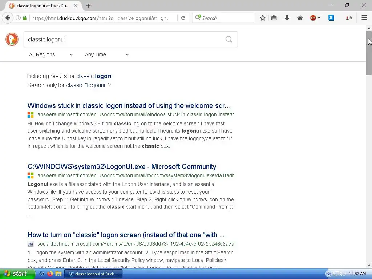Go back with the browser back arrow
The height and width of the screenshot is (279, 372).
(x=8, y=18)
